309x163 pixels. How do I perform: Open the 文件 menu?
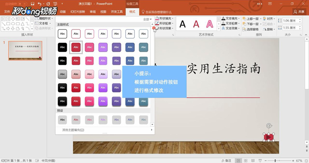click(7, 11)
